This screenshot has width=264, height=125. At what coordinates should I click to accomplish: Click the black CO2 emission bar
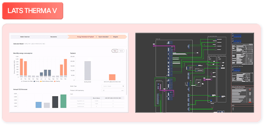pyautogui.click(x=55, y=102)
